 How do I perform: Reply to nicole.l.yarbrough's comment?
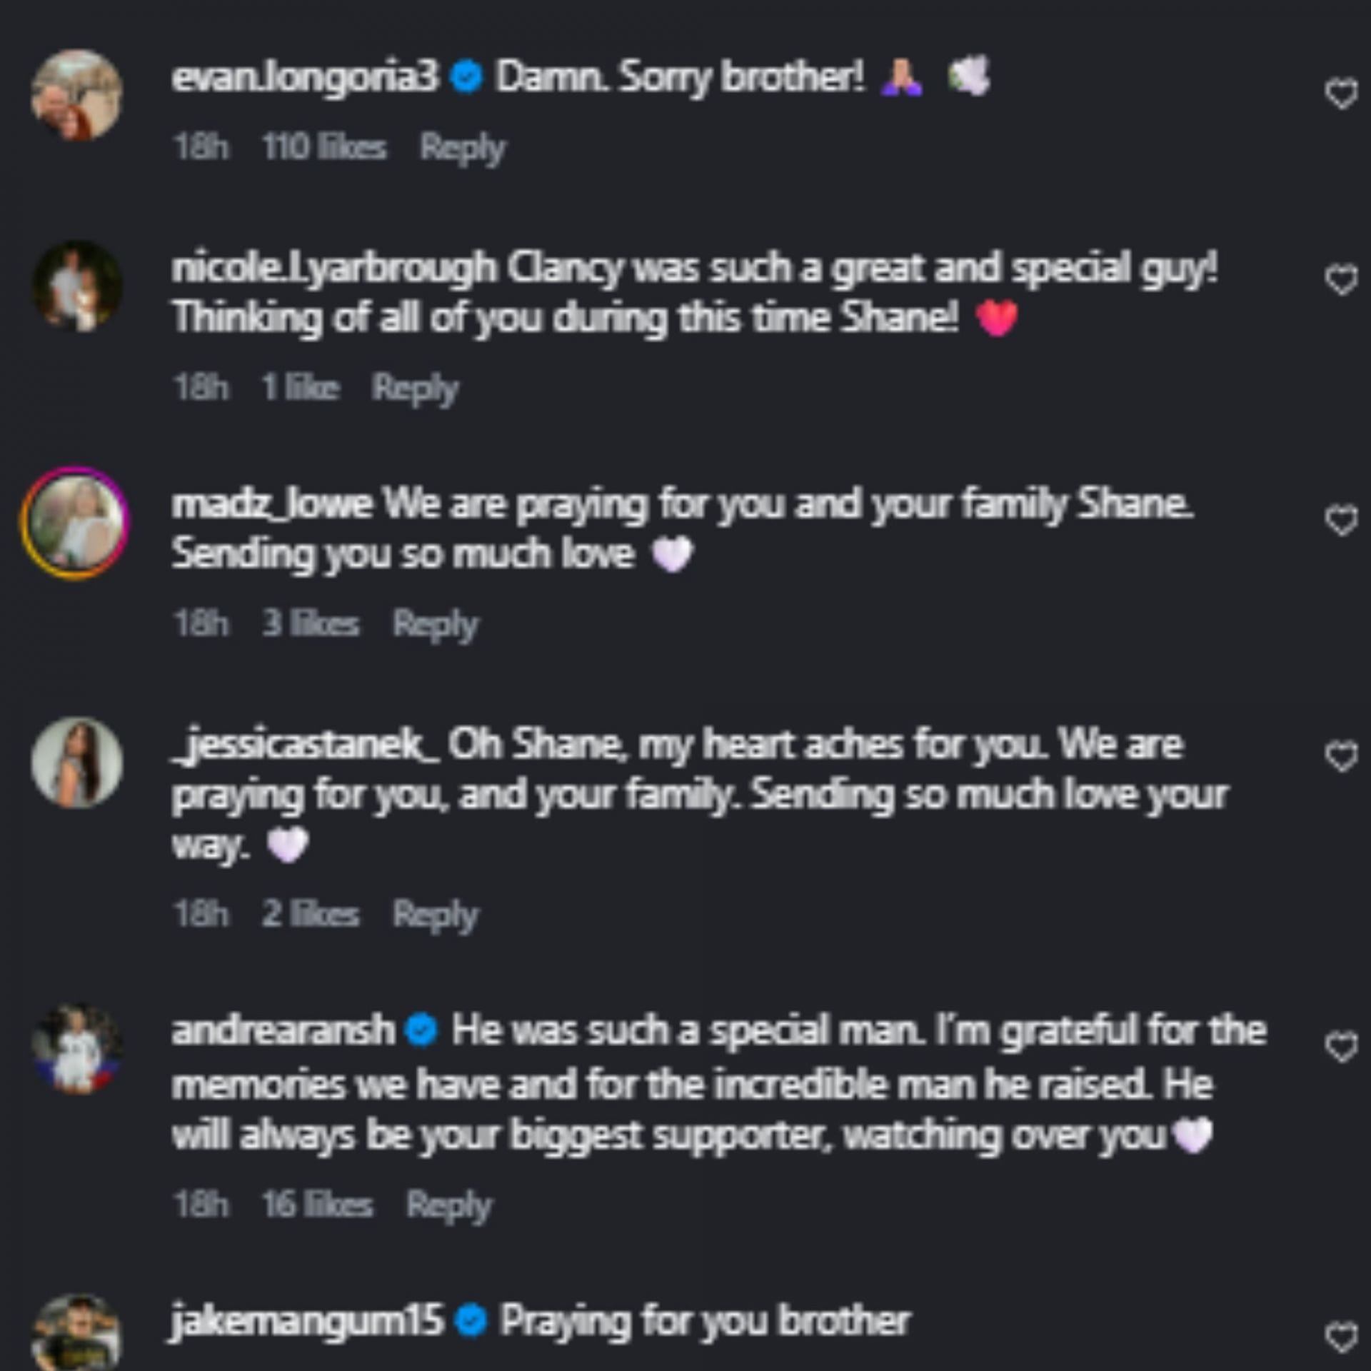(x=415, y=388)
